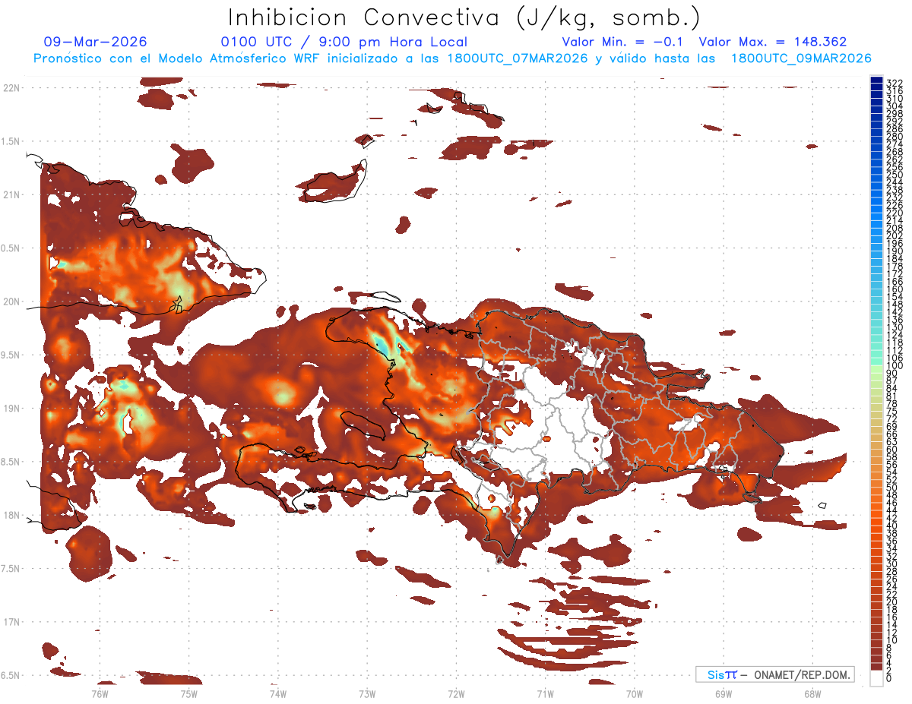Screen dimensions: 912x704
Task: Click the 70W longitude label
Action: click(635, 693)
